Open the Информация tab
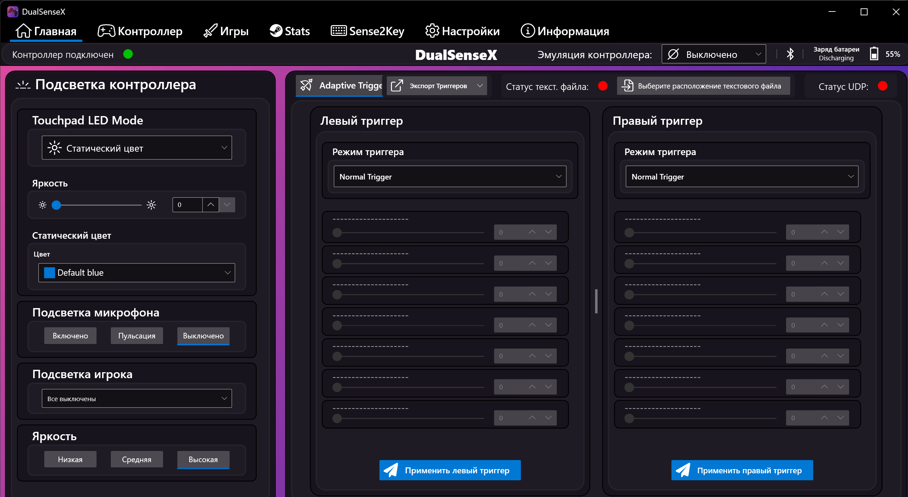Viewport: 908px width, 497px height. click(565, 31)
